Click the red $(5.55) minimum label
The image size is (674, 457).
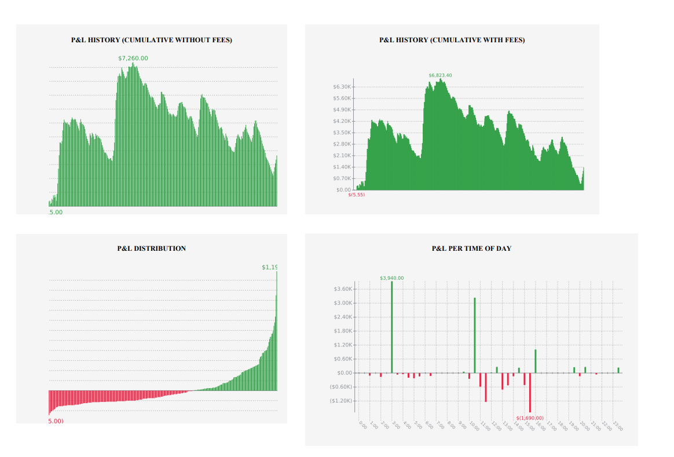(x=356, y=195)
